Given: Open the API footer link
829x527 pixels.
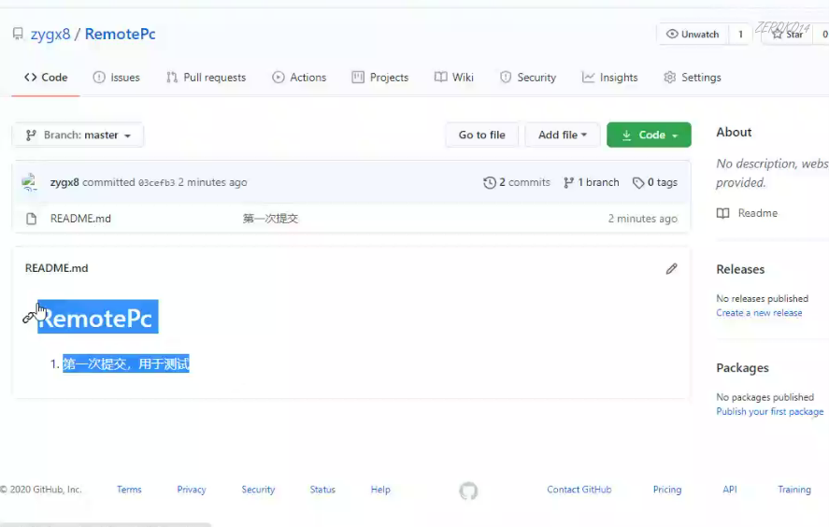Looking at the screenshot, I should click(730, 490).
